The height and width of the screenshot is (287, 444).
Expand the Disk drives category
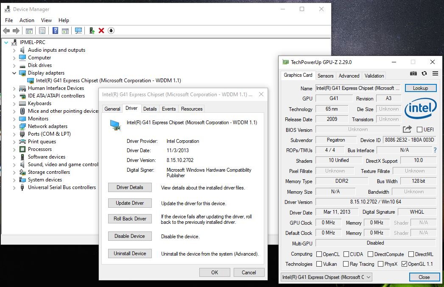[x=14, y=65]
